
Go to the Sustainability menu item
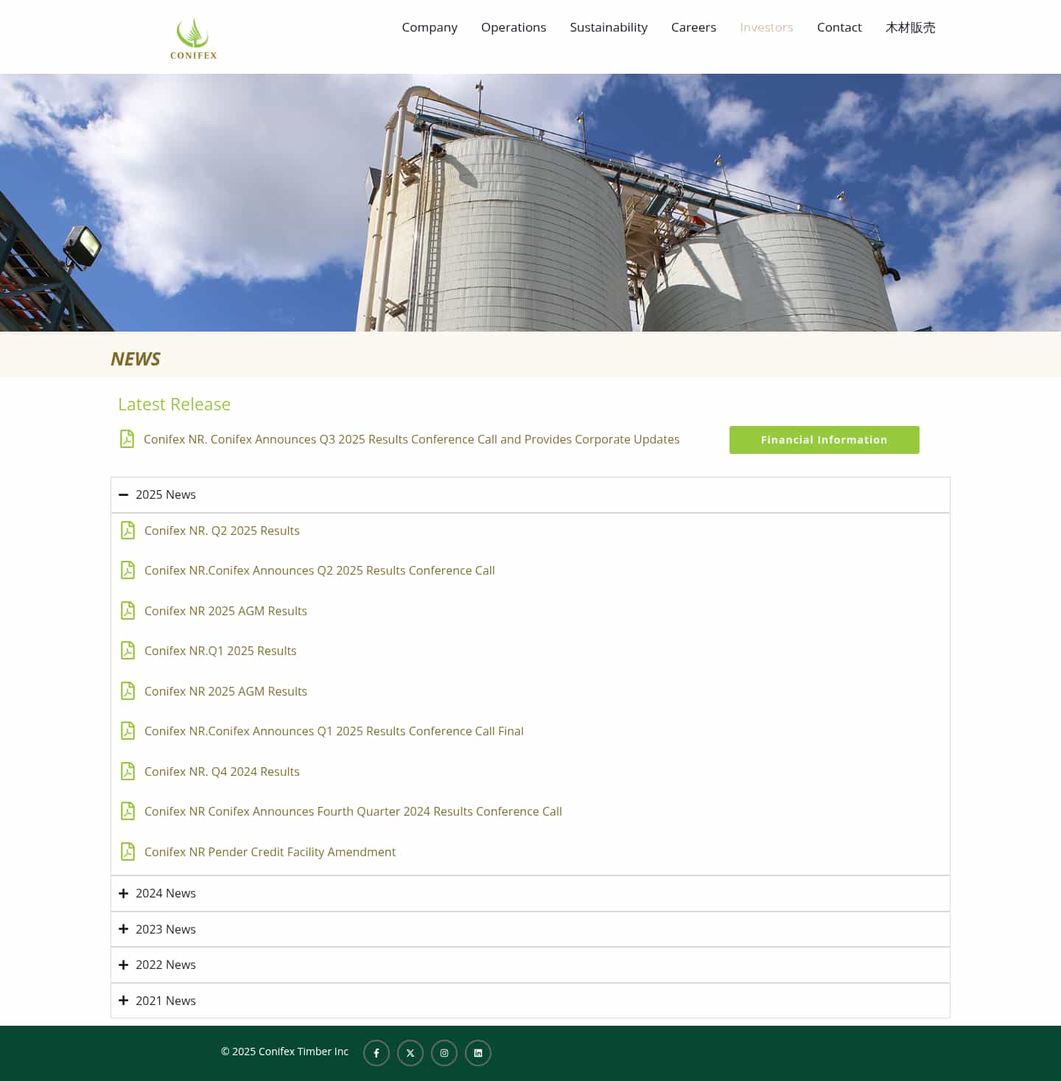pyautogui.click(x=609, y=27)
